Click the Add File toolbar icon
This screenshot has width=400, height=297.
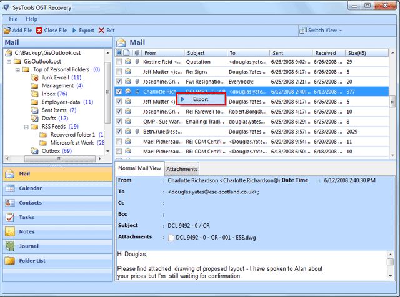[7, 30]
